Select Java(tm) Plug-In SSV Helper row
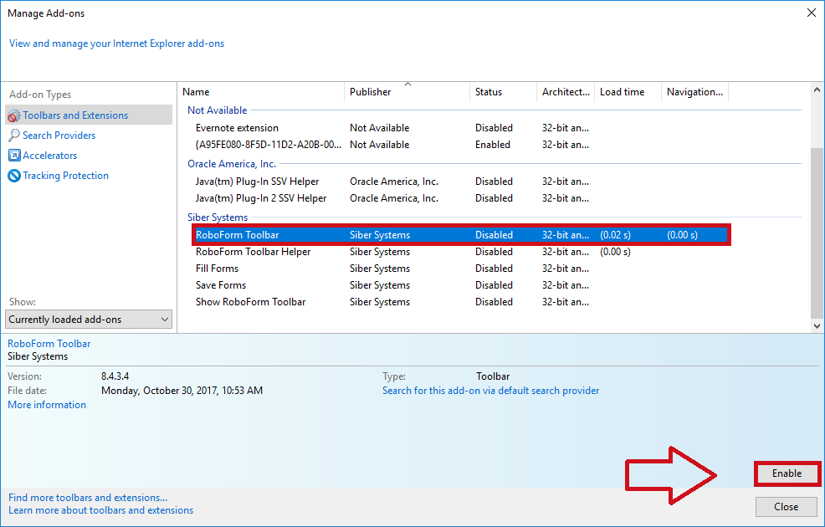The width and height of the screenshot is (825, 527). tap(461, 182)
